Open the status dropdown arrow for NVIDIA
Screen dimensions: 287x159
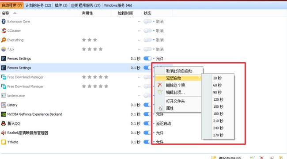click(154, 114)
